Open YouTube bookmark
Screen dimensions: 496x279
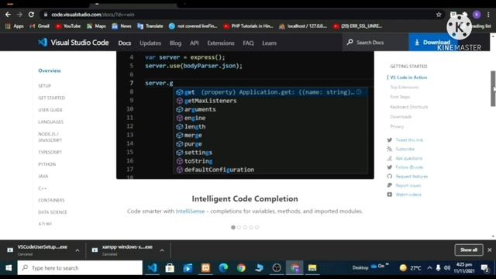68,26
